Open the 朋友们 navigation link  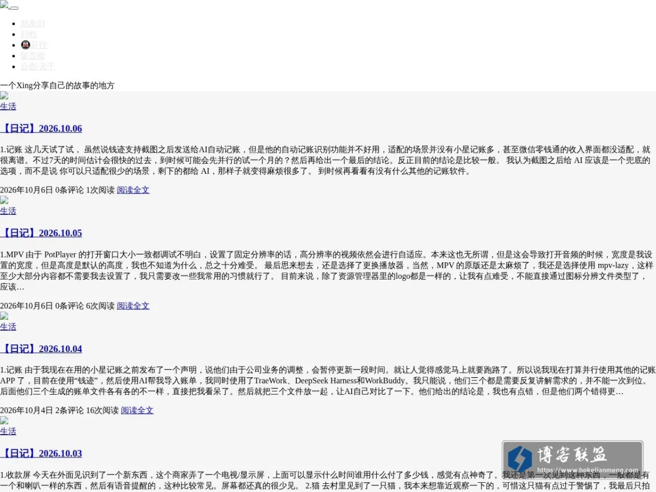(x=33, y=24)
